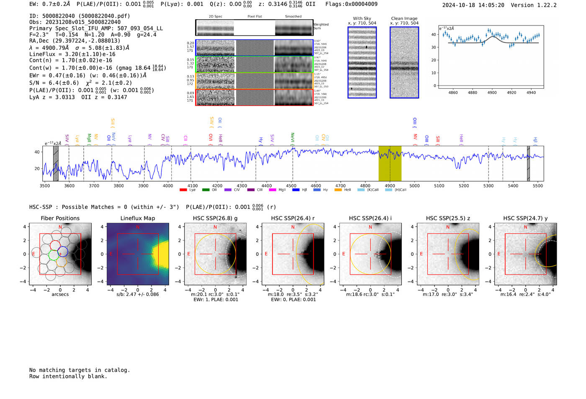Image resolution: width=586 pixels, height=399 pixels.
Task: Click the Weighted Sum 2D spectrum strip
Action: tap(254, 28)
